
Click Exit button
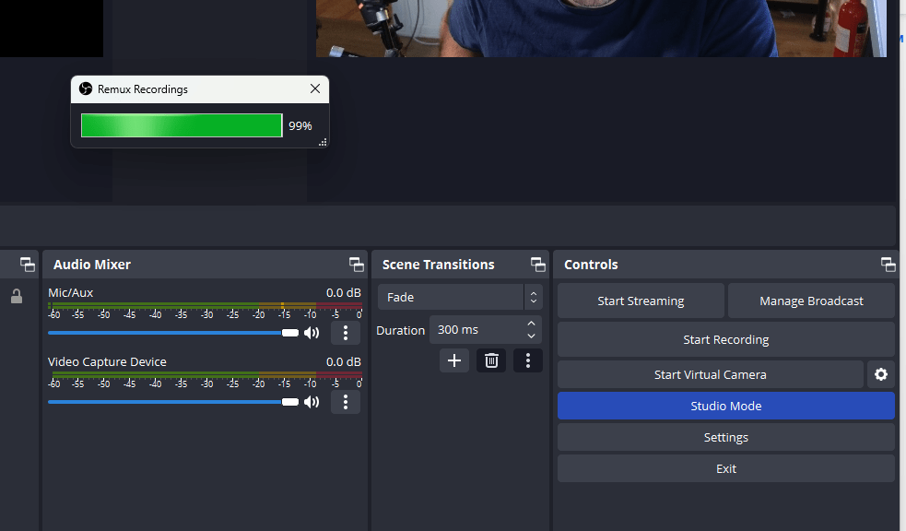(726, 468)
